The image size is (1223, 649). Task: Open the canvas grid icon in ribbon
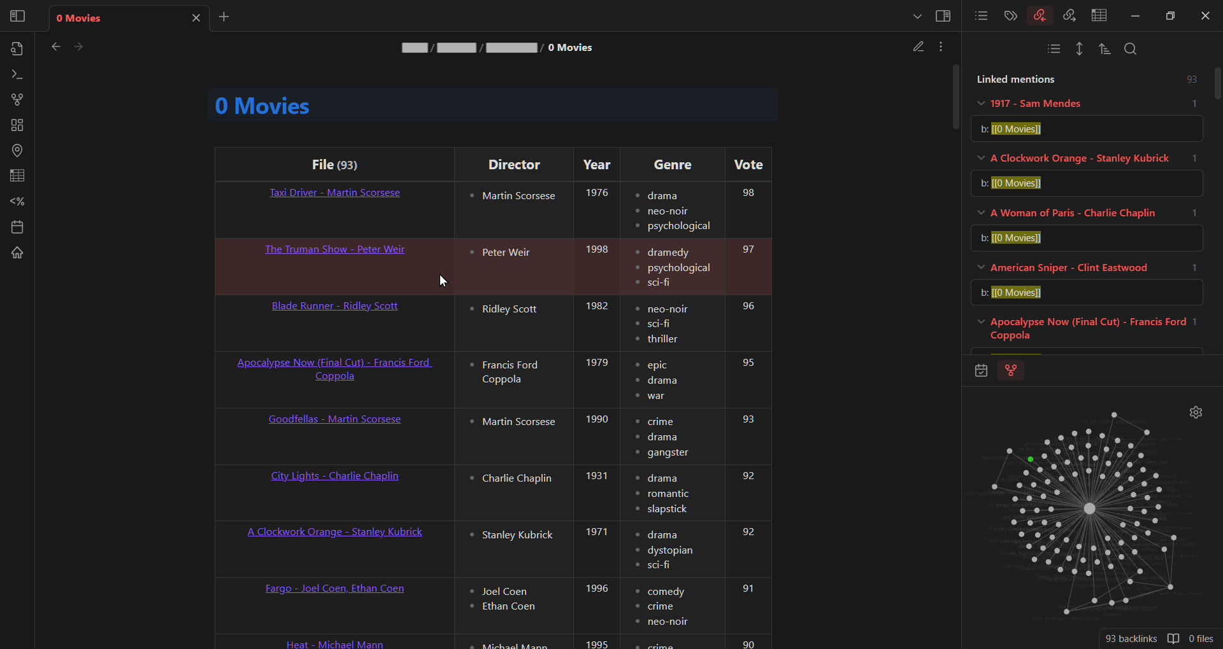pyautogui.click(x=17, y=125)
